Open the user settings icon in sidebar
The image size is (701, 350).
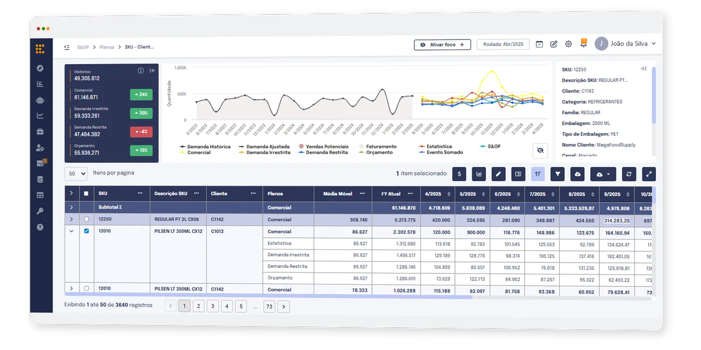[x=40, y=147]
